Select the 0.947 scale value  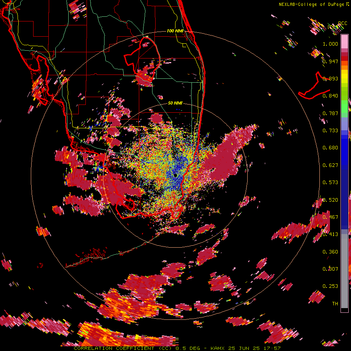pos(330,61)
